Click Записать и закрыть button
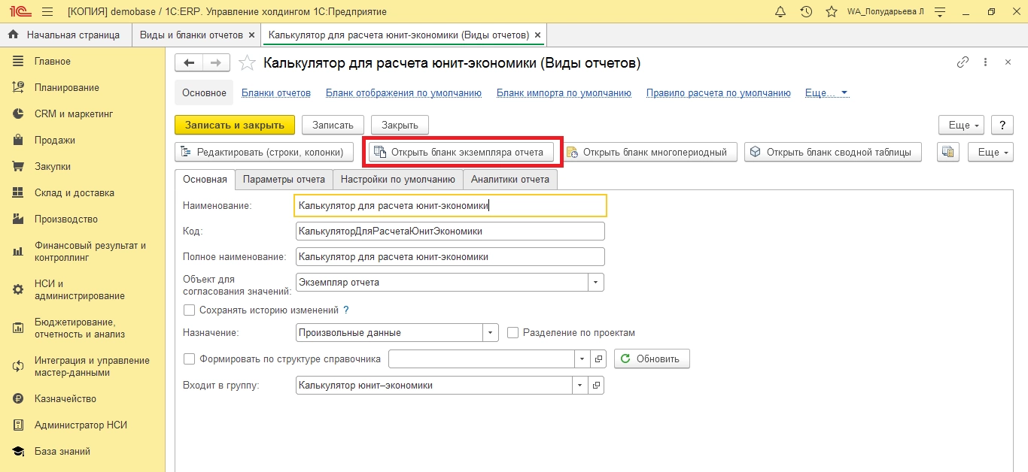The image size is (1028, 472). tap(234, 125)
